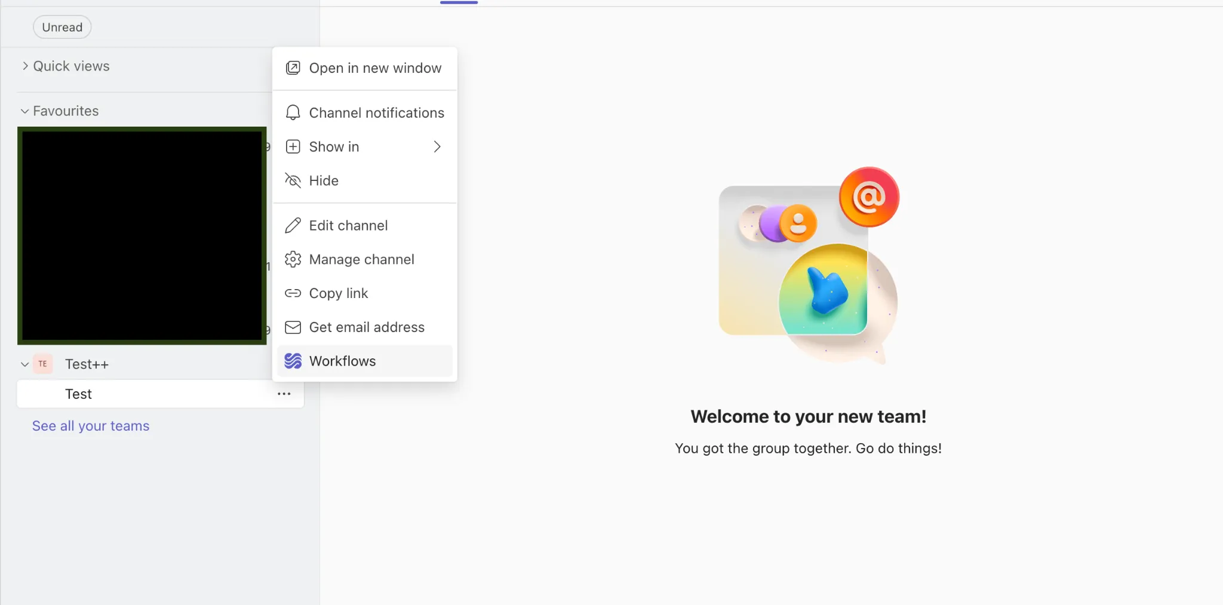Open See all your teams link
The width and height of the screenshot is (1223, 605).
(x=91, y=426)
